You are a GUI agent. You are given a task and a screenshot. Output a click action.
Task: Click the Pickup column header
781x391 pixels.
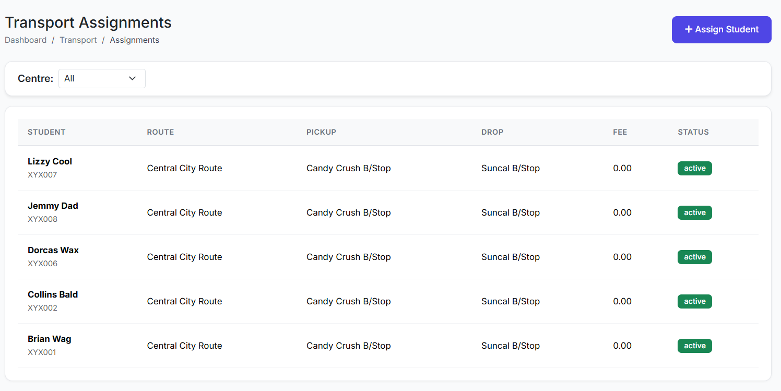coord(321,132)
